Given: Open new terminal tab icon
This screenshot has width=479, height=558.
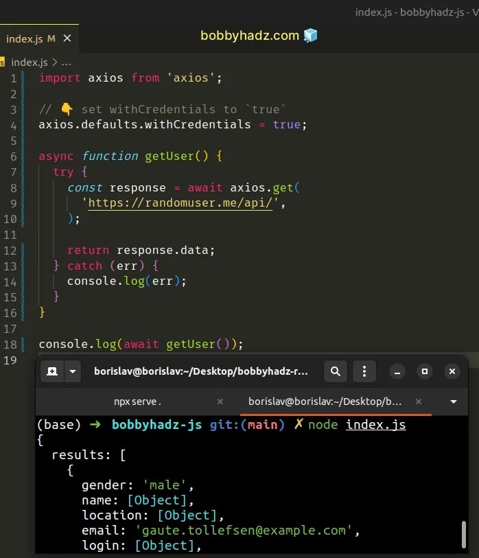Looking at the screenshot, I should click(x=52, y=371).
